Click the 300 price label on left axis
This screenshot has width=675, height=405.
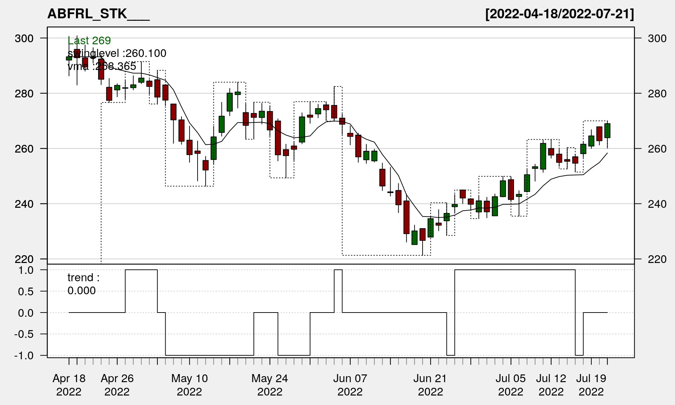click(x=24, y=38)
